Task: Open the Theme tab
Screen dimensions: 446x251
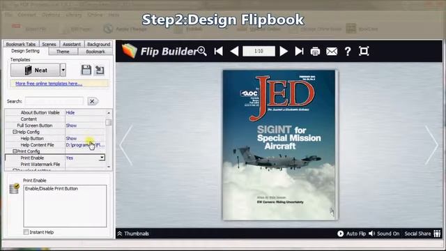Action: 63,52
